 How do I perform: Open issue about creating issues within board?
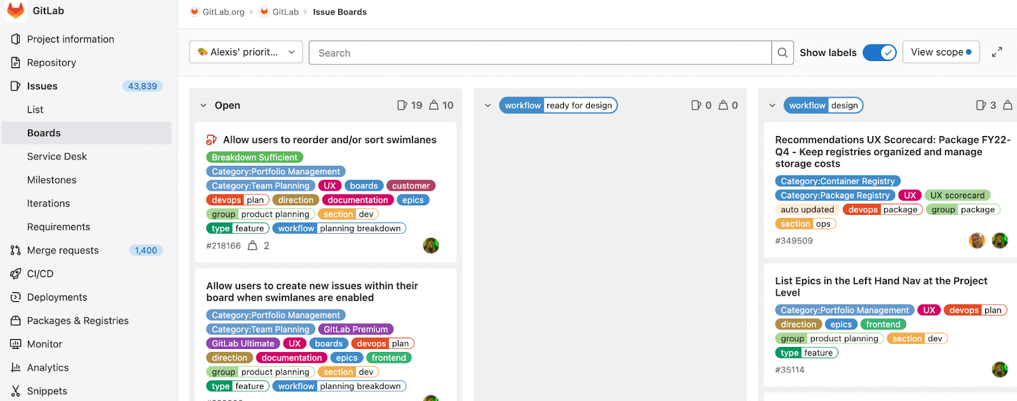(312, 292)
